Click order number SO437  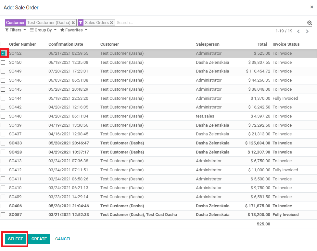point(15,134)
